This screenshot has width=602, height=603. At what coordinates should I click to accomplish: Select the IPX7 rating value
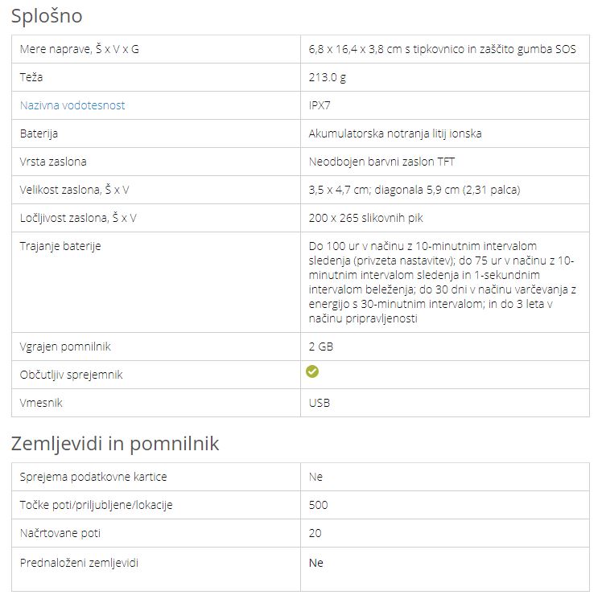tap(320, 105)
